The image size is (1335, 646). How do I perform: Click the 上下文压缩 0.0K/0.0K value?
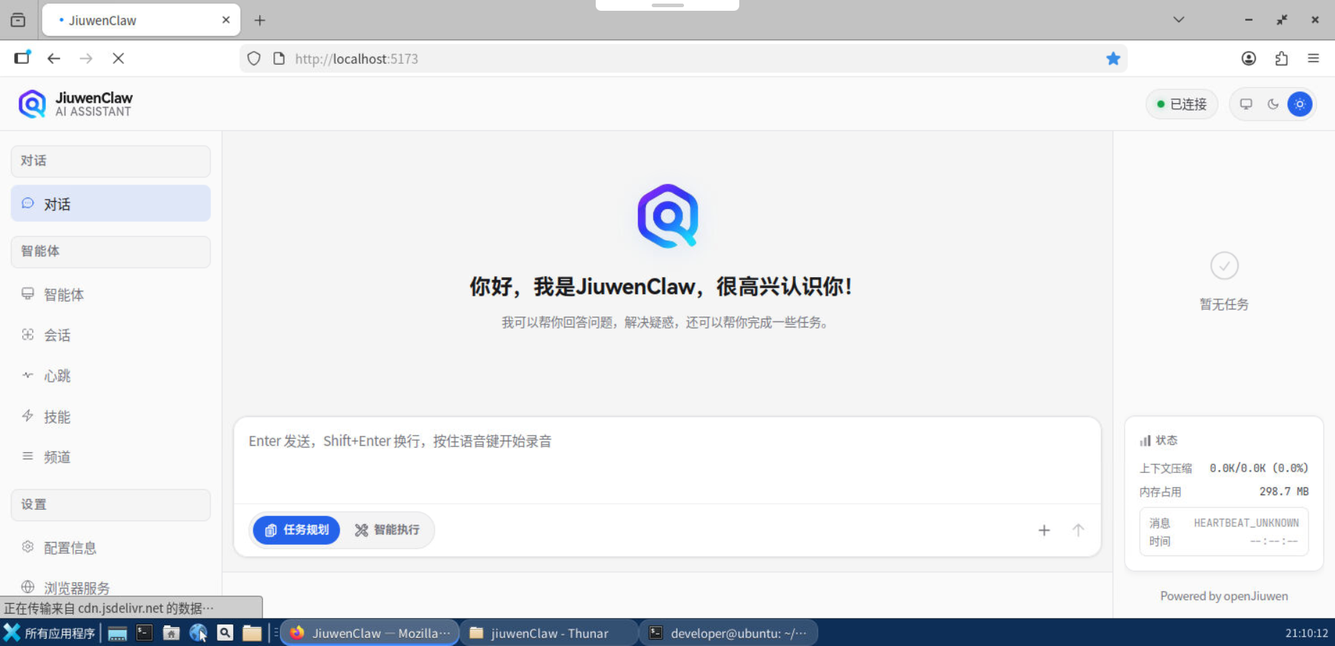click(x=1259, y=468)
